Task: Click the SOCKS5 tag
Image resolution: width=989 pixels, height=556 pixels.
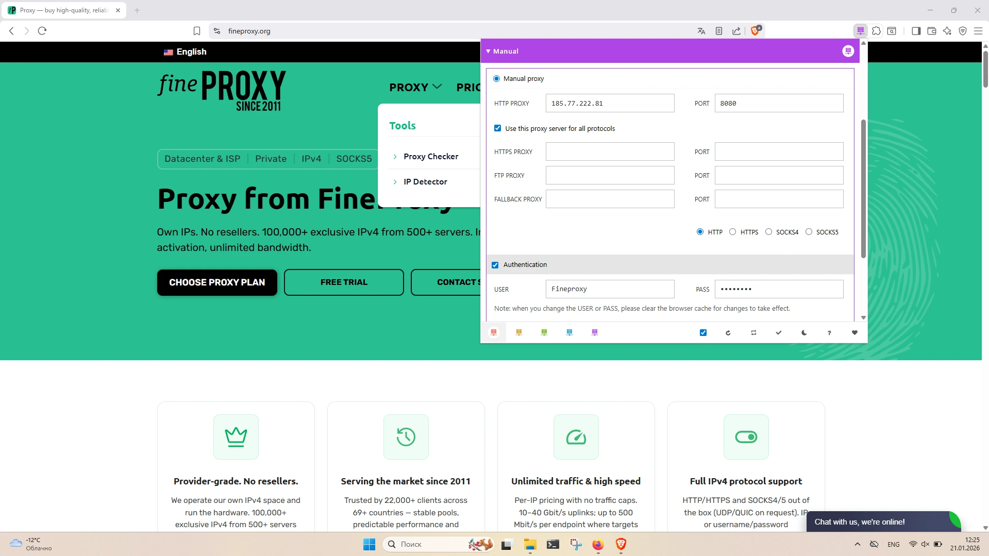Action: click(354, 159)
